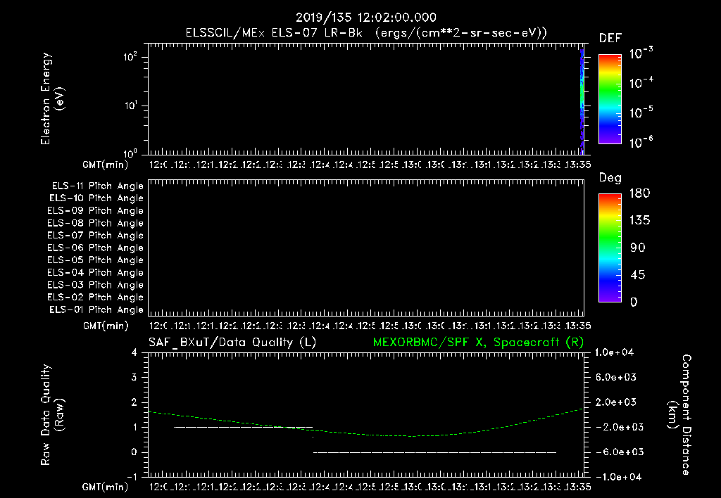
Task: Click the 'ELS-06 Pitch Angle' row label
Action: pyautogui.click(x=95, y=248)
